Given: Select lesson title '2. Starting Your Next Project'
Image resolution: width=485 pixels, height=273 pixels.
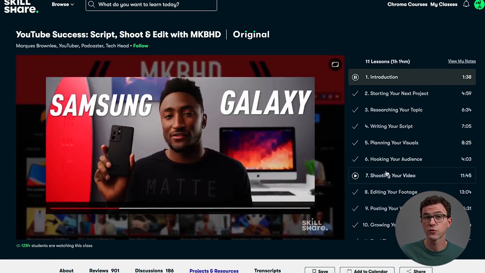Looking at the screenshot, I should (396, 94).
